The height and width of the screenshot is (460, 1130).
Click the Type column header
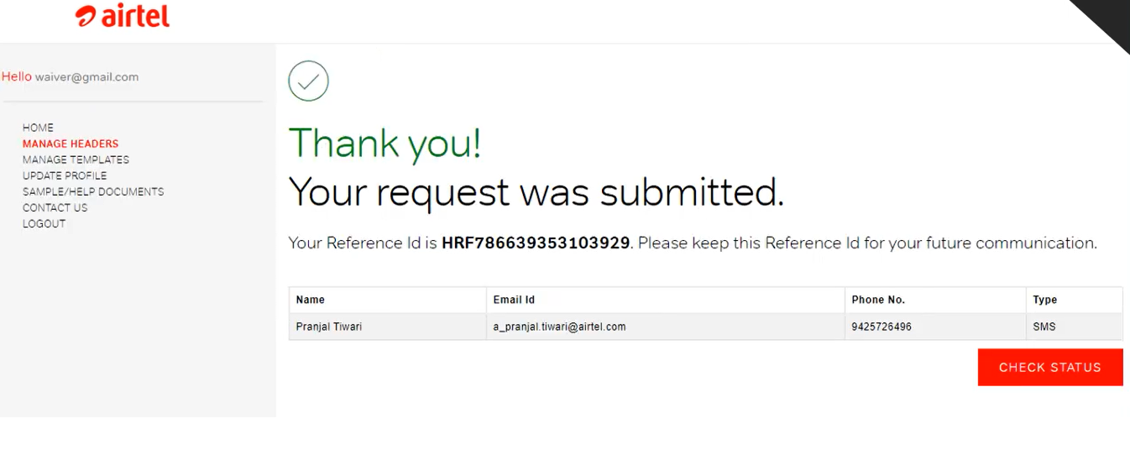click(x=1044, y=300)
